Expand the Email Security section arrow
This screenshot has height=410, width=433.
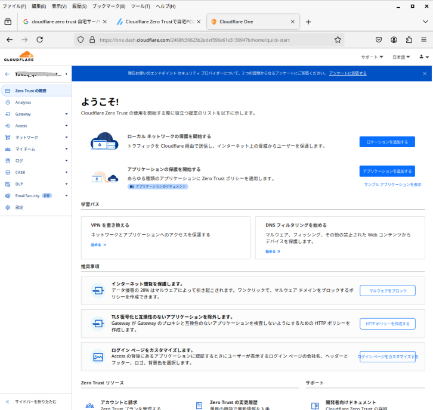pos(66,195)
